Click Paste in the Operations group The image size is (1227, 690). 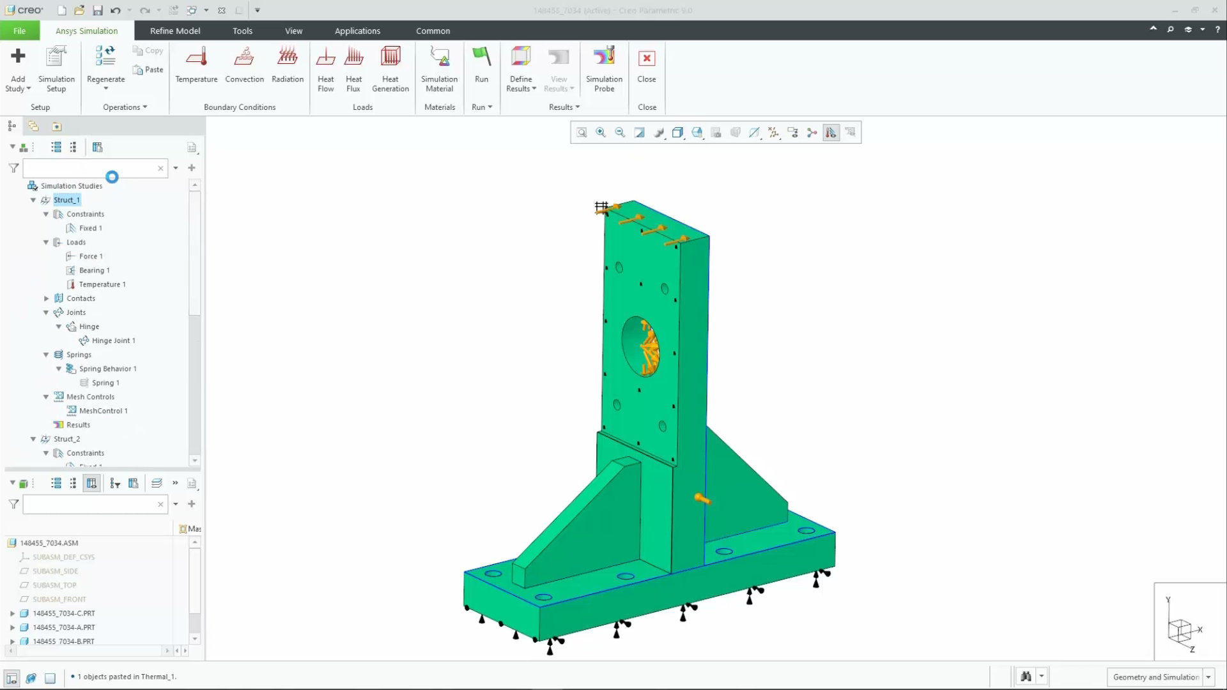148,70
